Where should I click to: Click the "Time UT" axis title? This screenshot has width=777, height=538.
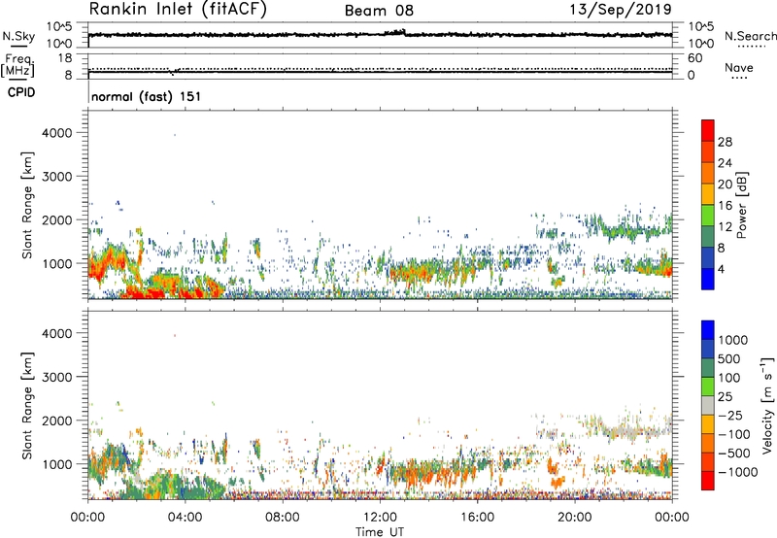click(x=380, y=532)
